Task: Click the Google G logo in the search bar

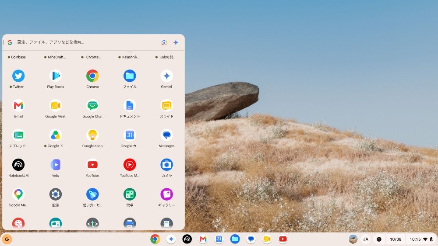Action: (10, 42)
